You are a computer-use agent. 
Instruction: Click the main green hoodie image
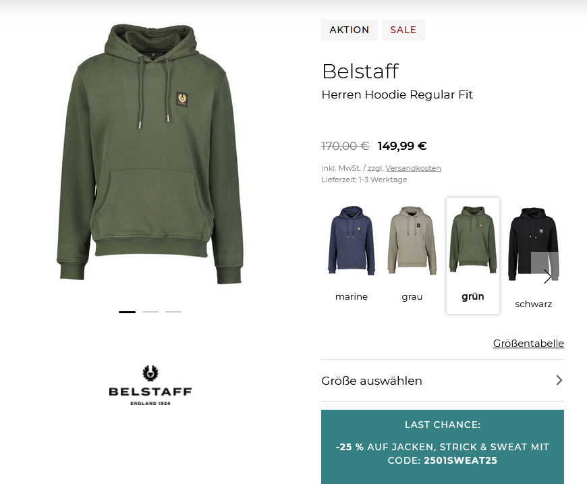coord(150,154)
